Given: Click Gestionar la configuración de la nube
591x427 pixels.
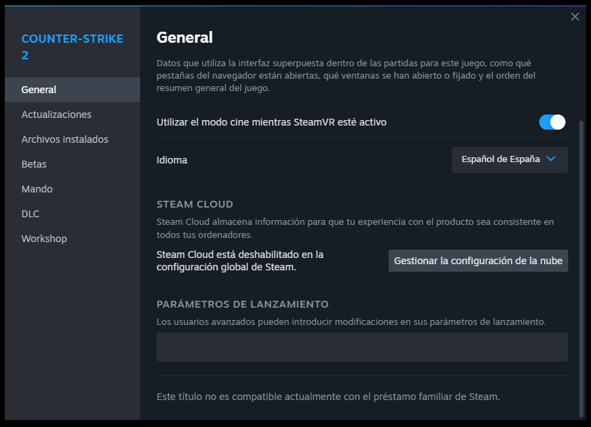Looking at the screenshot, I should click(478, 260).
